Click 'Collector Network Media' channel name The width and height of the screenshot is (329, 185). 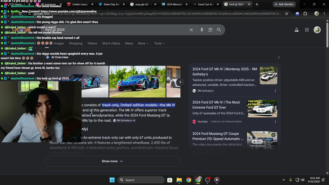pyautogui.click(x=226, y=122)
